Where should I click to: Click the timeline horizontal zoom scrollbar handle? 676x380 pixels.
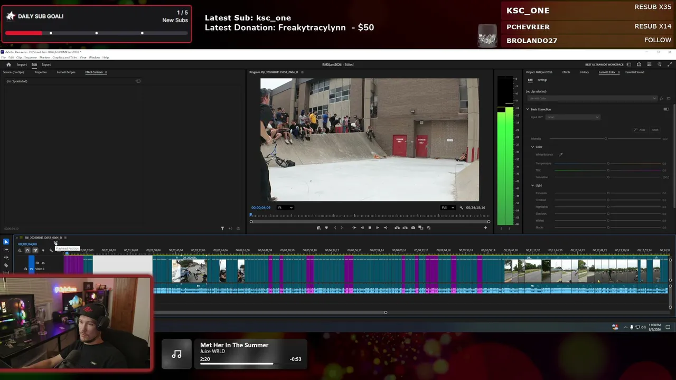tap(386, 312)
